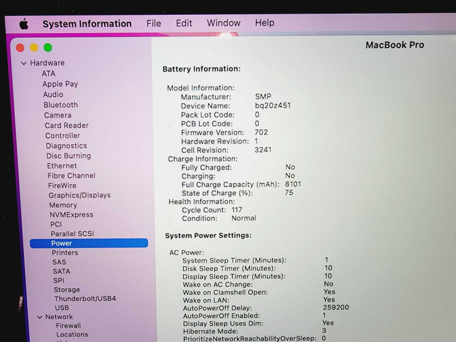Screen dimensions: 456x342
Task: Select ATA in the sidebar
Action: (x=48, y=74)
